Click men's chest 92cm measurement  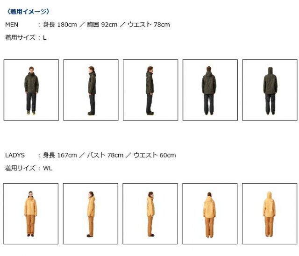point(102,25)
